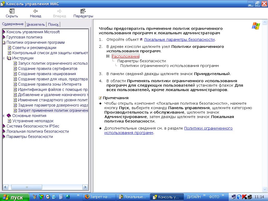The height and width of the screenshot is (201, 268).
Task: Open Запуск политик ограниченного topic icon
Action: click(x=15, y=63)
